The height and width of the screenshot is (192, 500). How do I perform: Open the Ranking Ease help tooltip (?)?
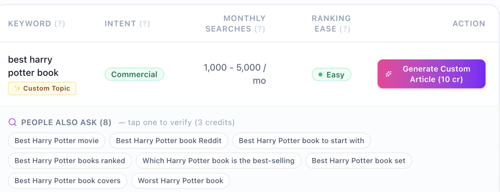click(x=345, y=29)
